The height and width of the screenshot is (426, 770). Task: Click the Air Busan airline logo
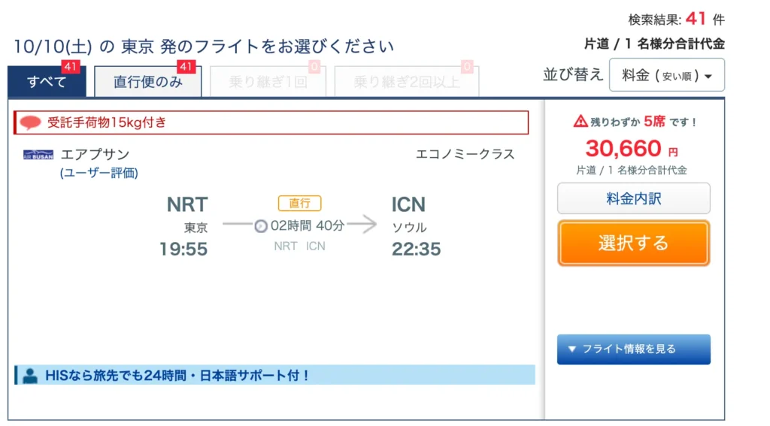(38, 155)
